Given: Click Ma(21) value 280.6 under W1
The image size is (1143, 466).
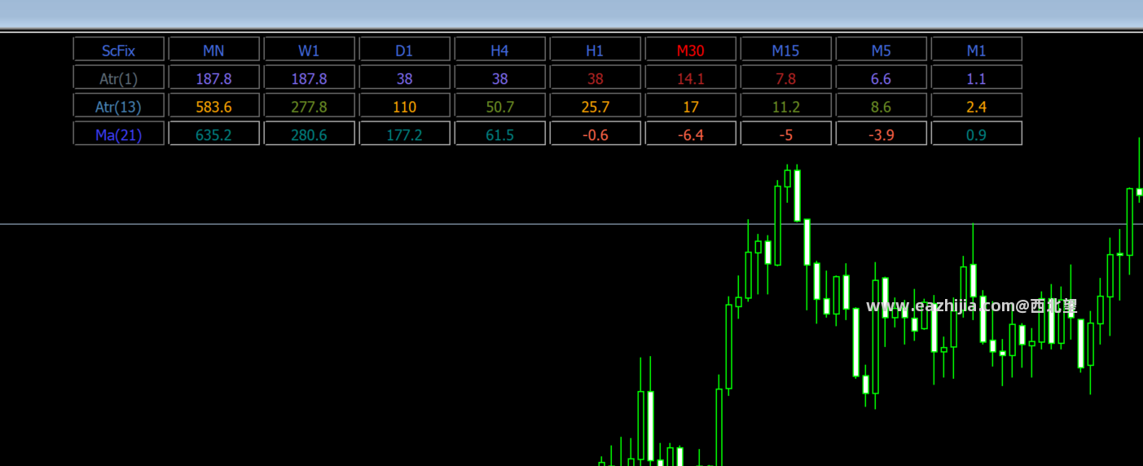Looking at the screenshot, I should click(310, 134).
